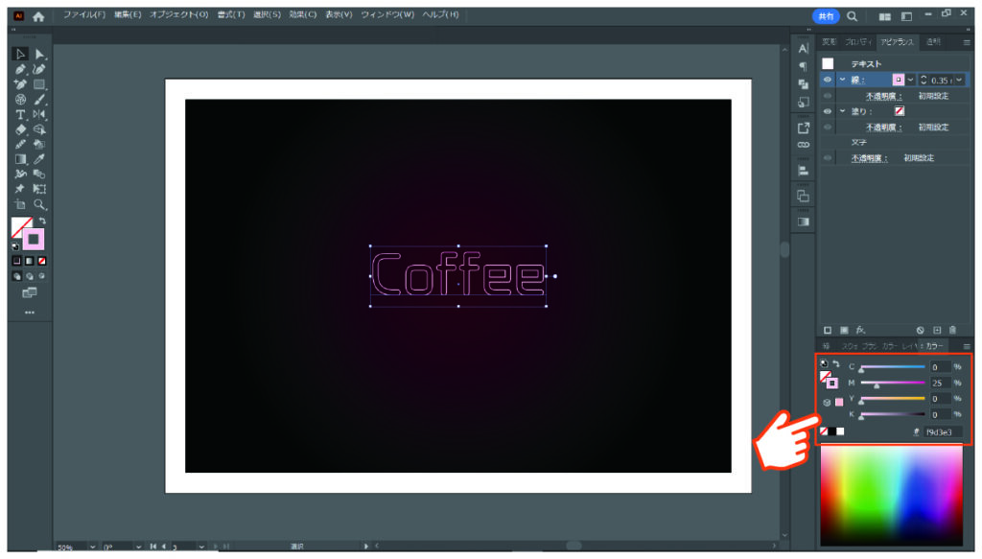Open the 編集(E) menu

pyautogui.click(x=128, y=14)
